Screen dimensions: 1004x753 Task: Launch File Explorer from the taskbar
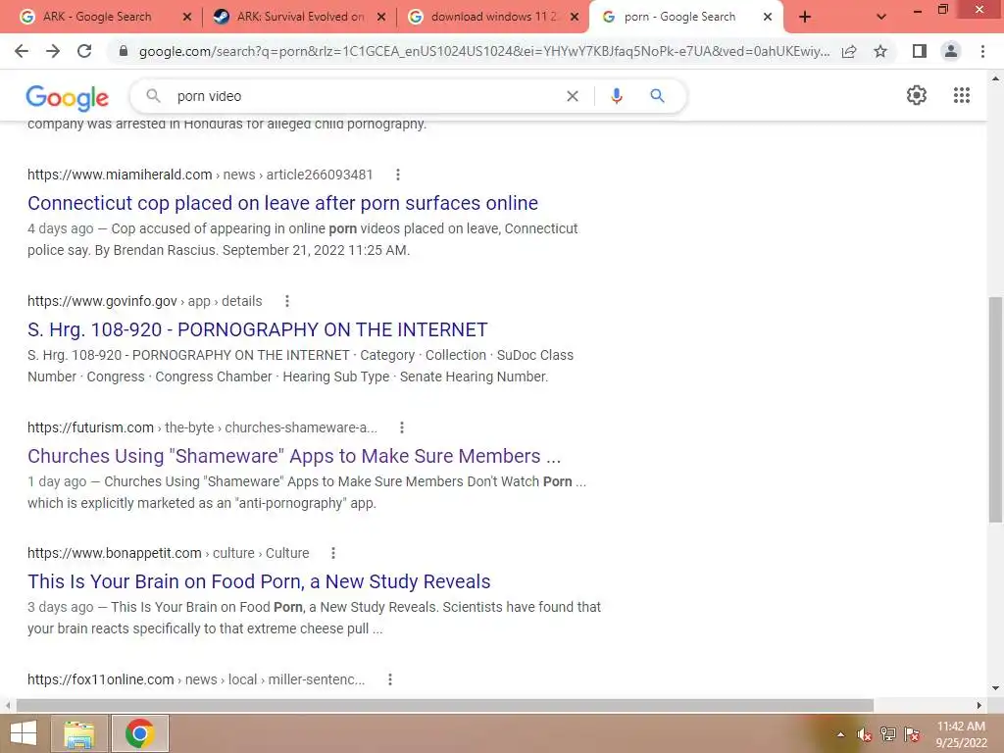point(79,733)
